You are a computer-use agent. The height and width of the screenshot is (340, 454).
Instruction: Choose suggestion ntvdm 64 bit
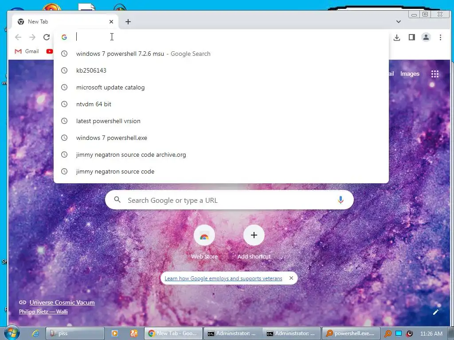click(x=221, y=104)
